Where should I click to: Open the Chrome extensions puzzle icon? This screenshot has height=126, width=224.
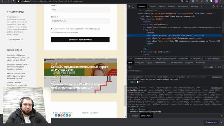[211, 1]
